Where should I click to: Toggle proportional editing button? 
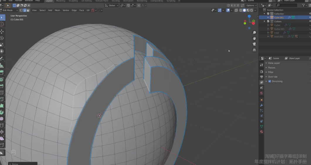139,6
